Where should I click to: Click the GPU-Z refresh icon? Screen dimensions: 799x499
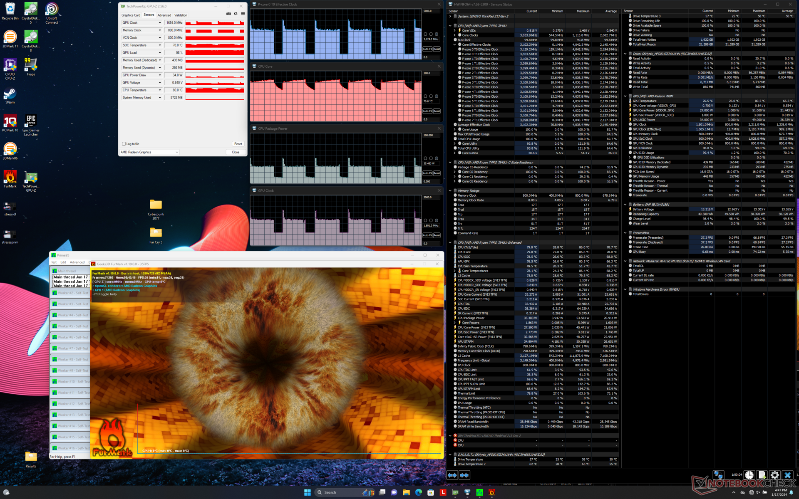click(236, 14)
